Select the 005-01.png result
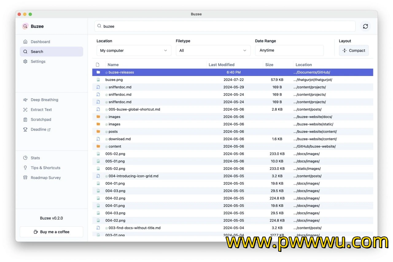Image resolution: width=393 pixels, height=262 pixels. [233, 161]
